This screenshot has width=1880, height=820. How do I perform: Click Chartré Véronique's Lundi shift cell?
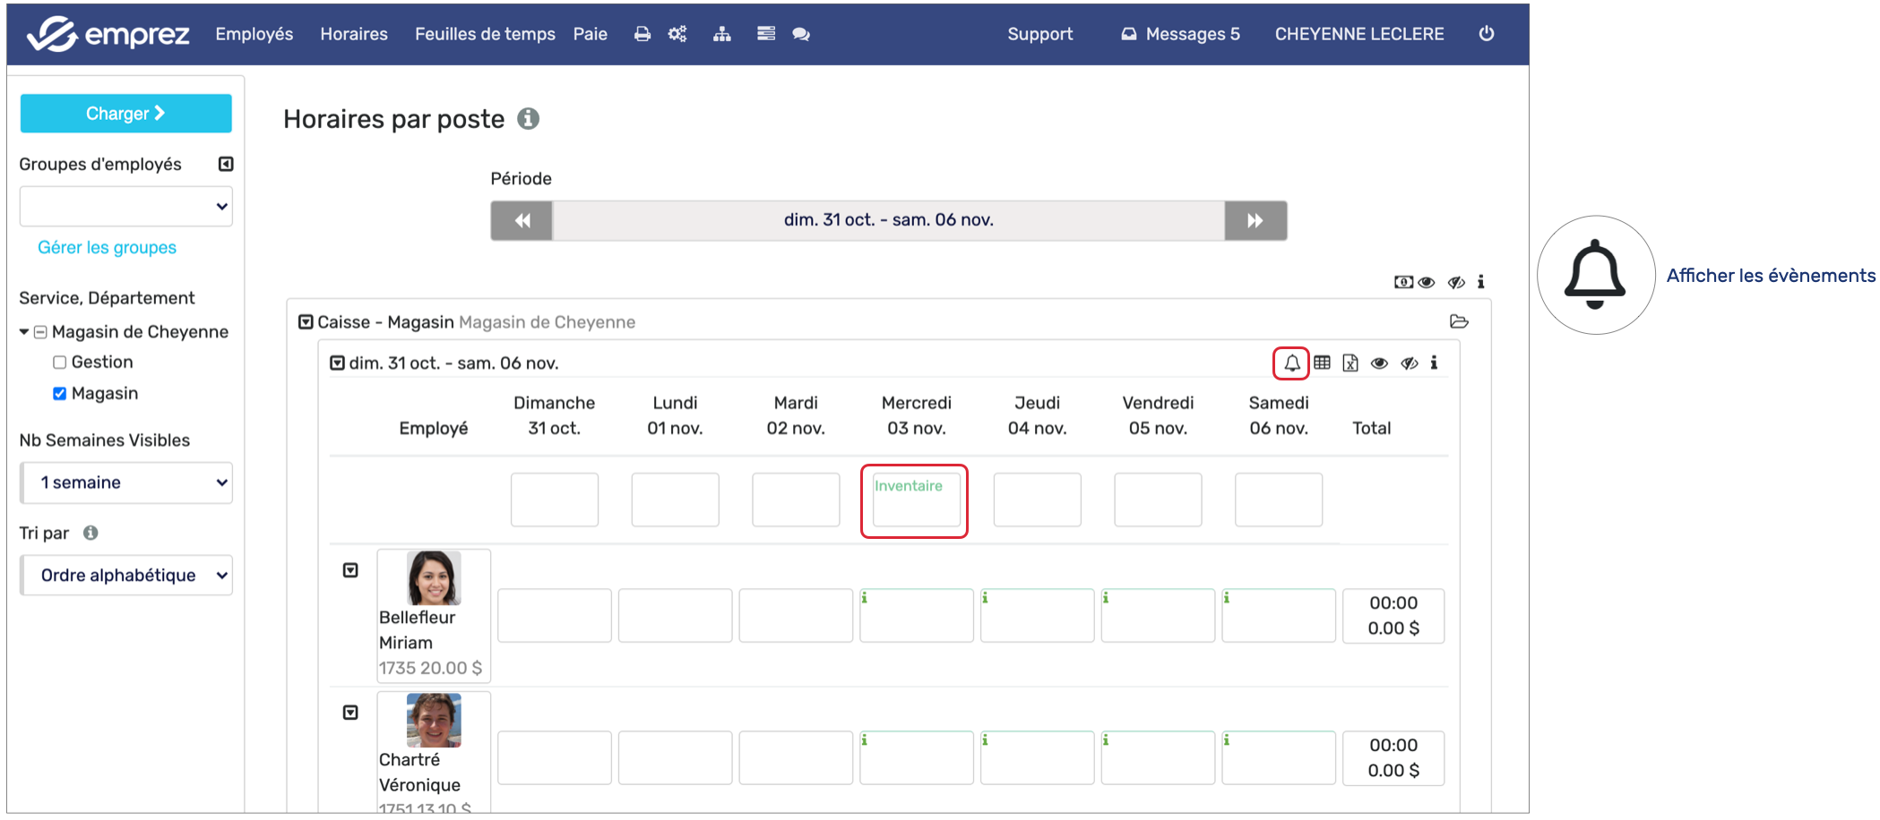(x=676, y=757)
